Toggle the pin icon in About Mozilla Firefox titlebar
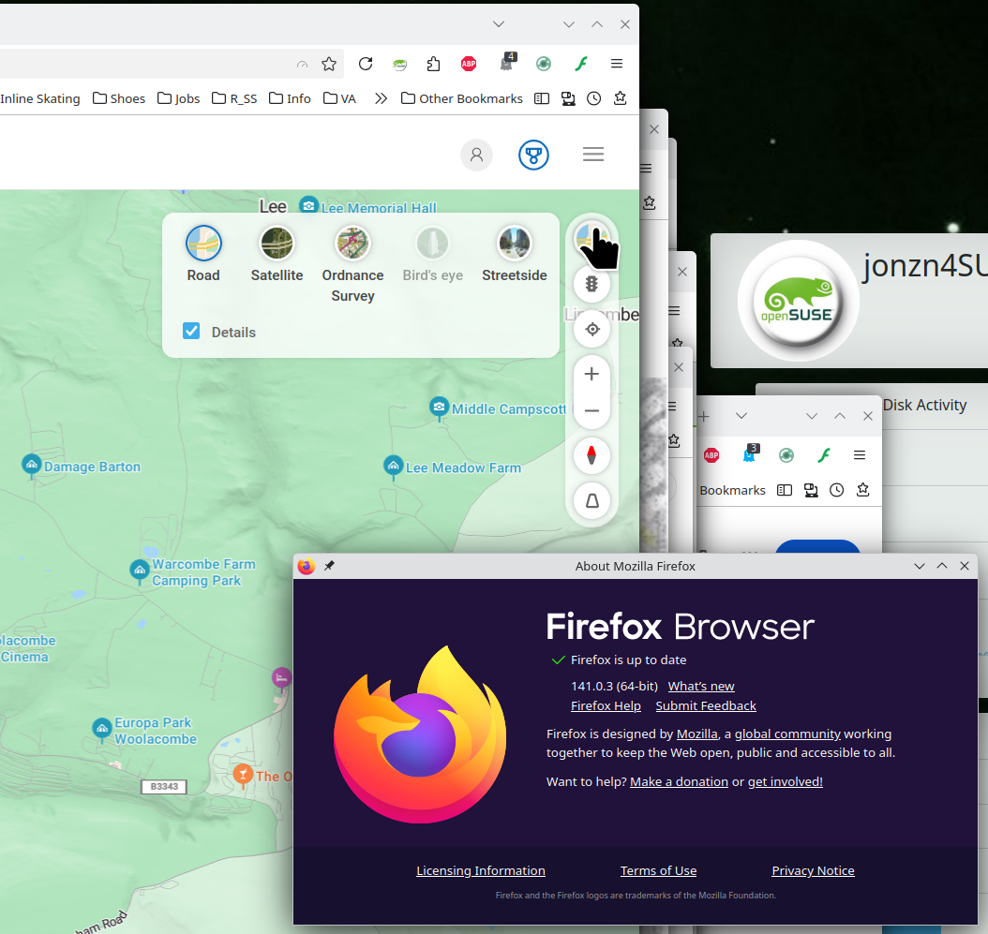The width and height of the screenshot is (988, 934). click(x=329, y=566)
